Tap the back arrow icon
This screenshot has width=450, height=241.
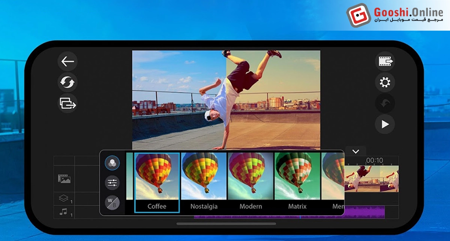click(x=67, y=61)
